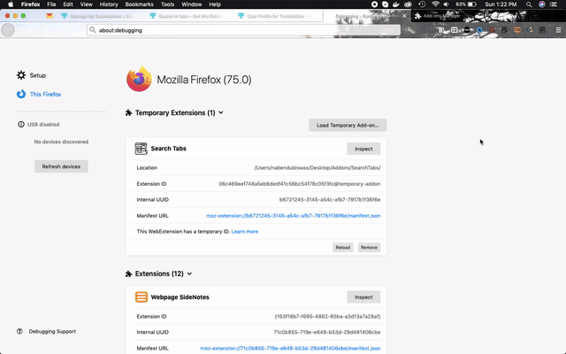566x354 pixels.
Task: Reload the Search Tabs extension
Action: 342,248
